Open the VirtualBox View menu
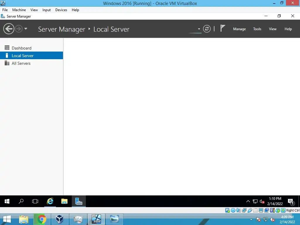Viewport: 300px width, 225px height. 34,10
